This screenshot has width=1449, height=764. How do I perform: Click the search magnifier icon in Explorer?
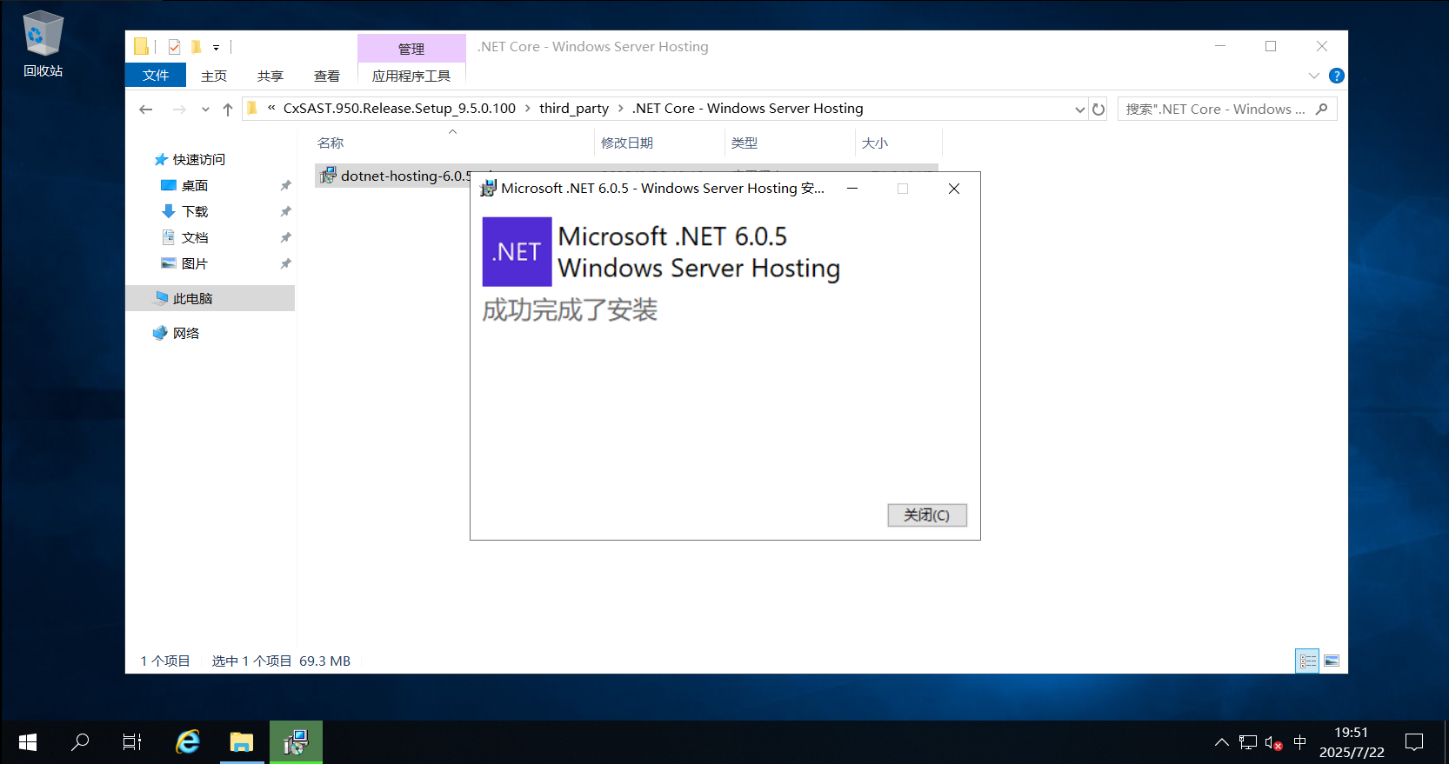pyautogui.click(x=1322, y=109)
